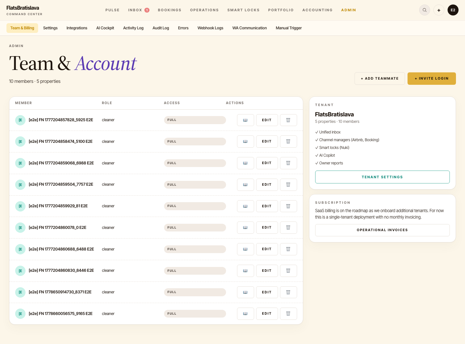Switch to WA Communication tab
The image size is (465, 344).
pos(250,28)
